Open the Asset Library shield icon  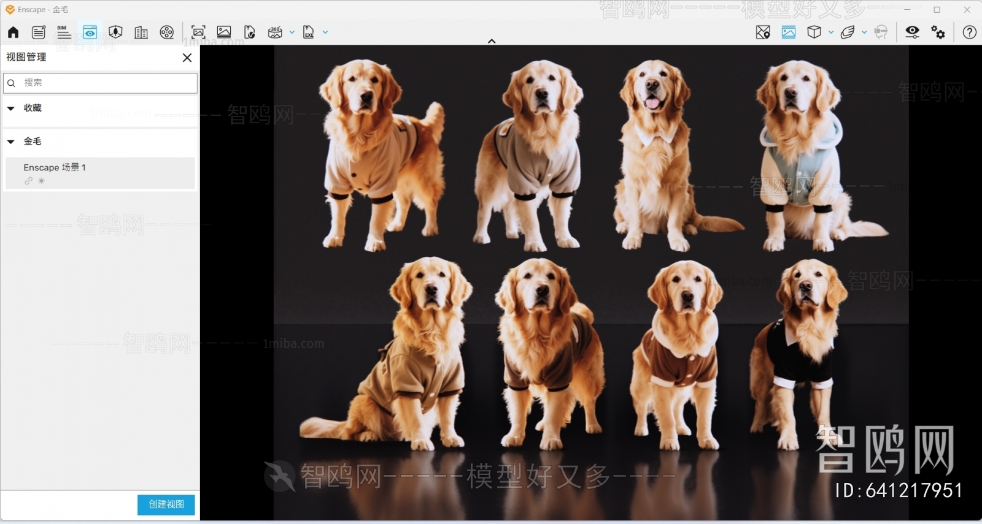[x=115, y=32]
